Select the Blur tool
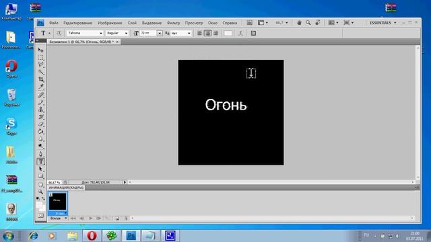 pos(40,139)
